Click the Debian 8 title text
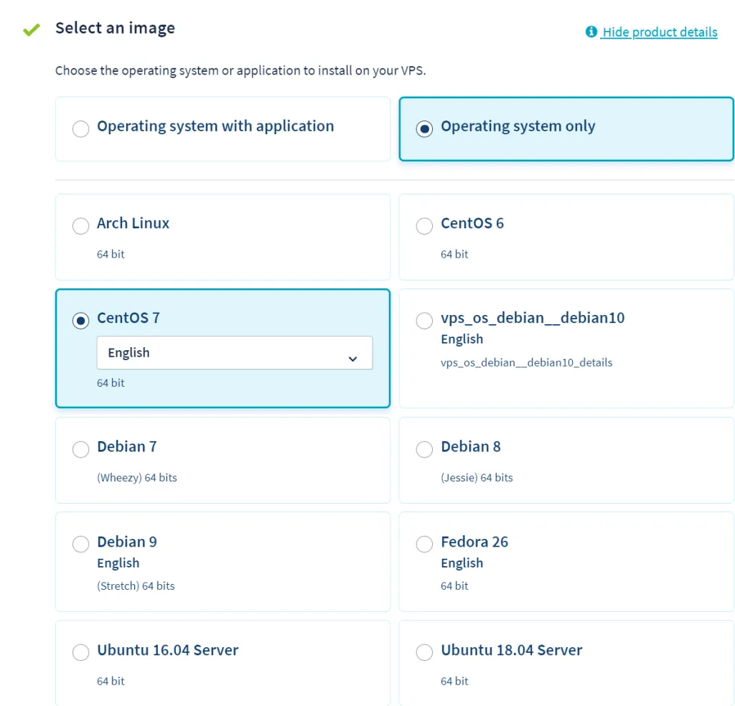 coord(471,446)
